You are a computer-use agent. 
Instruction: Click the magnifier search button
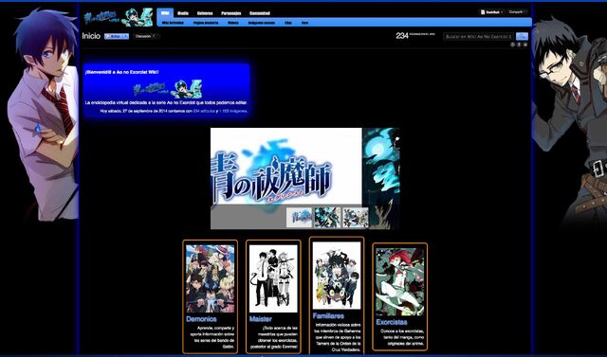[x=522, y=36]
